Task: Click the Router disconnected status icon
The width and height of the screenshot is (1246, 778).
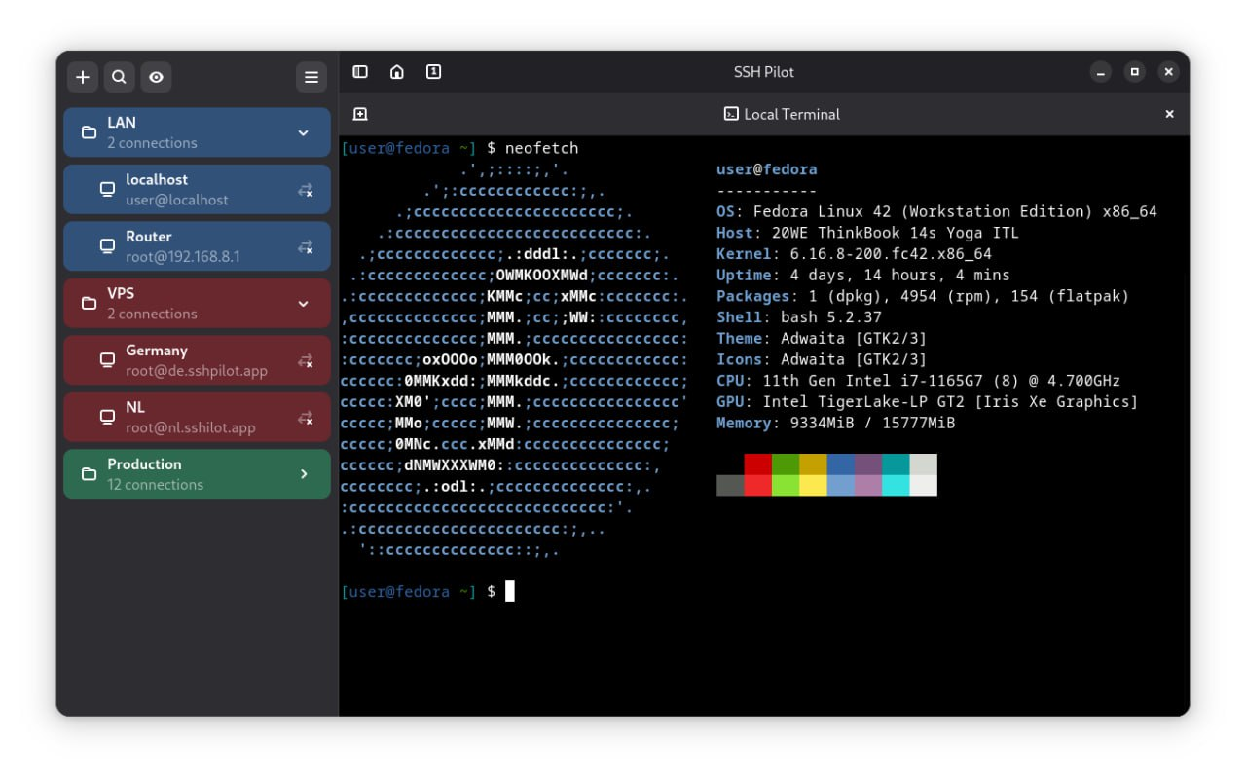Action: coord(306,247)
